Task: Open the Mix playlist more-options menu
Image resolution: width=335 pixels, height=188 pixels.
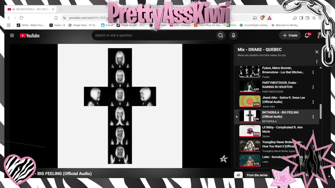Action: [x=317, y=62]
